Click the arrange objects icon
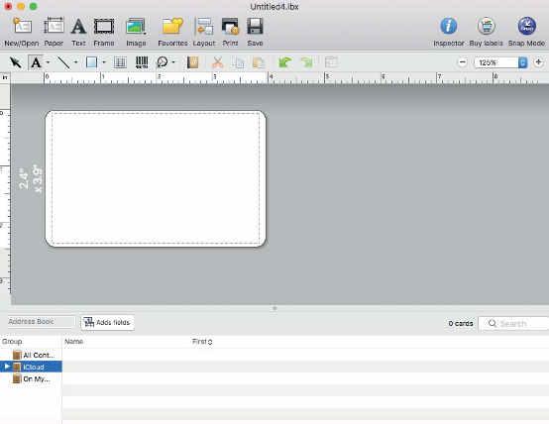The width and height of the screenshot is (549, 424). click(x=331, y=62)
